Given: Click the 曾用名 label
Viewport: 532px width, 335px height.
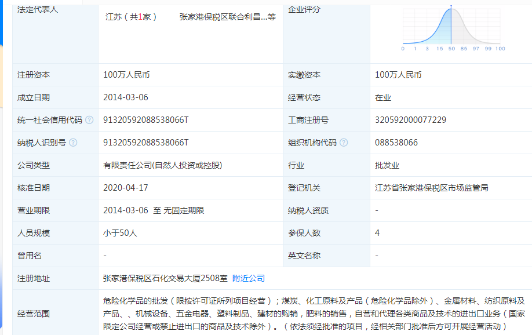Looking at the screenshot, I should [x=30, y=256].
